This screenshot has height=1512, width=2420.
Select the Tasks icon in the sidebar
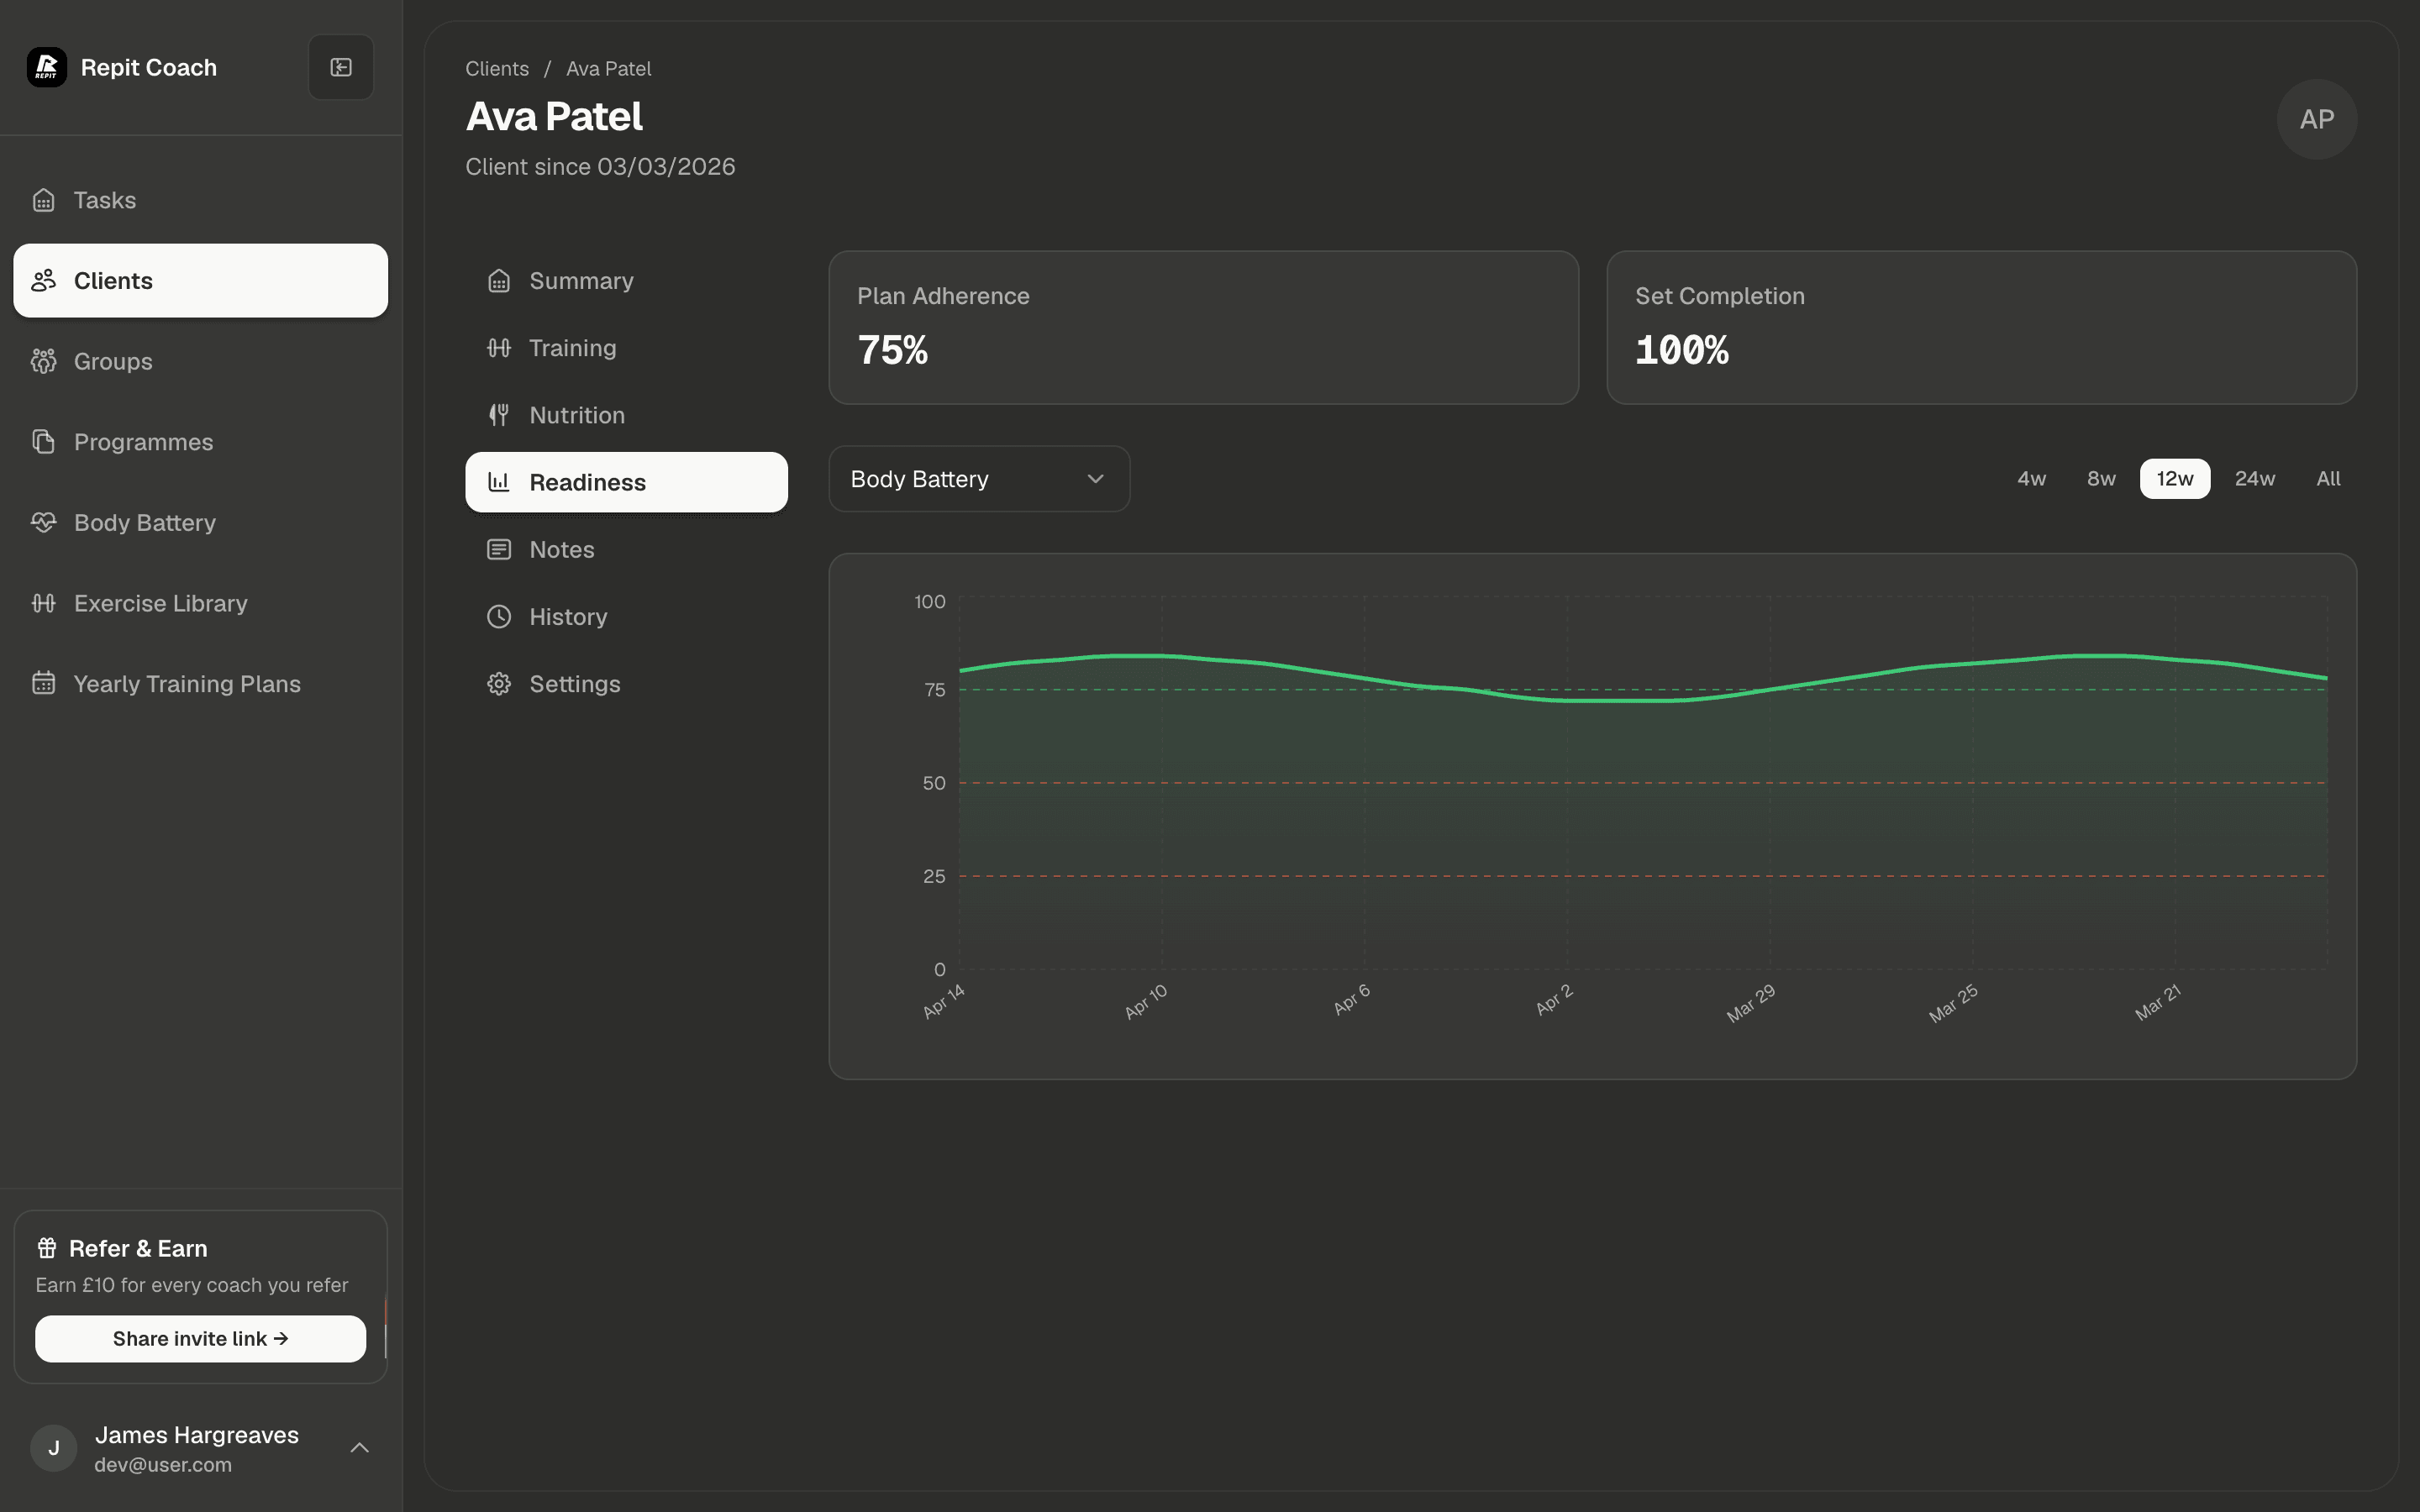(43, 200)
